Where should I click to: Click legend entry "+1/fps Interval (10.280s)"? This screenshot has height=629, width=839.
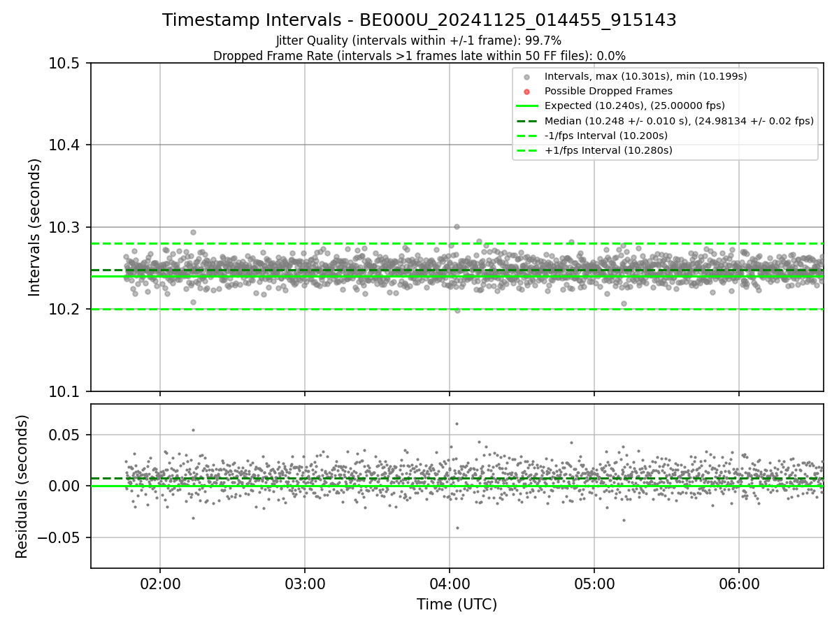click(608, 150)
